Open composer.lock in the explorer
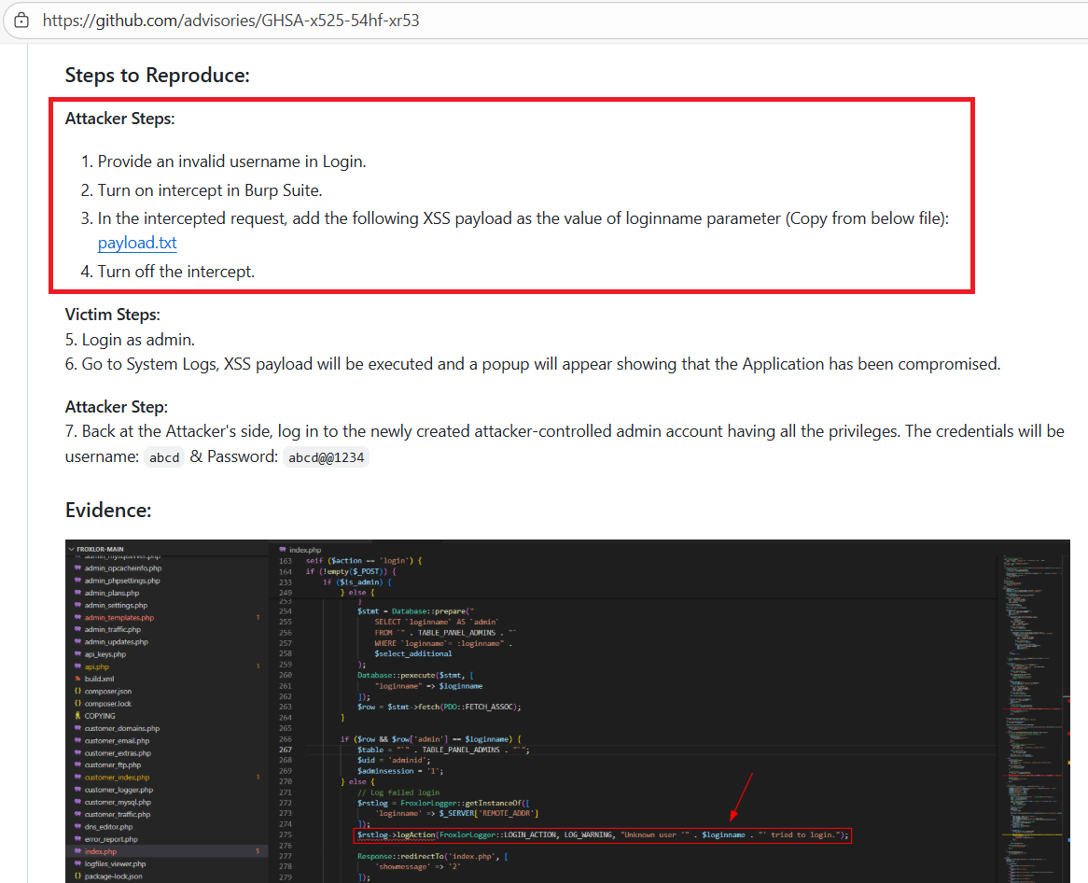Image resolution: width=1088 pixels, height=883 pixels. 108,704
